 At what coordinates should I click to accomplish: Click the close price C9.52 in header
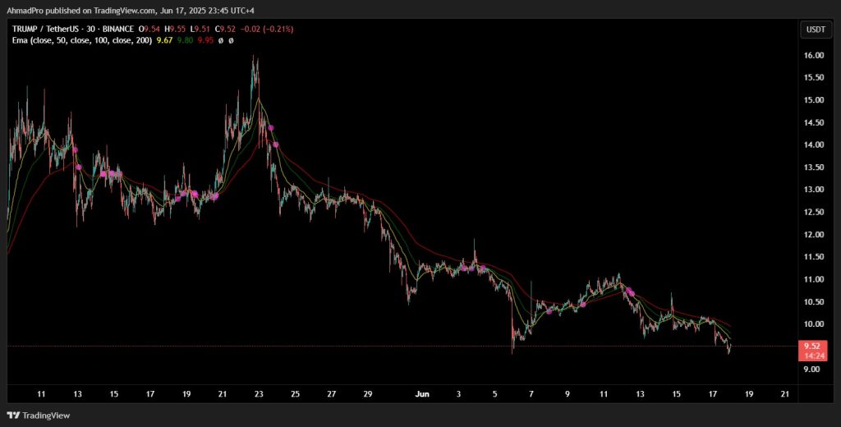coord(246,29)
